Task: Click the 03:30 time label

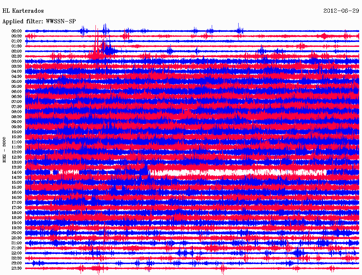Action: [17, 66]
